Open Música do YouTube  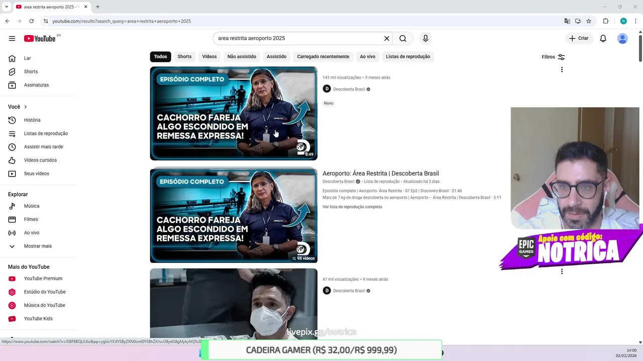[x=38, y=305]
